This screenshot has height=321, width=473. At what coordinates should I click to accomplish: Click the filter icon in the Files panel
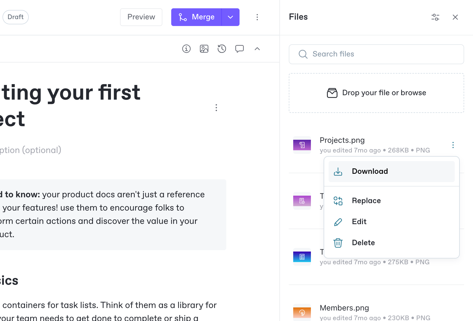pos(435,17)
